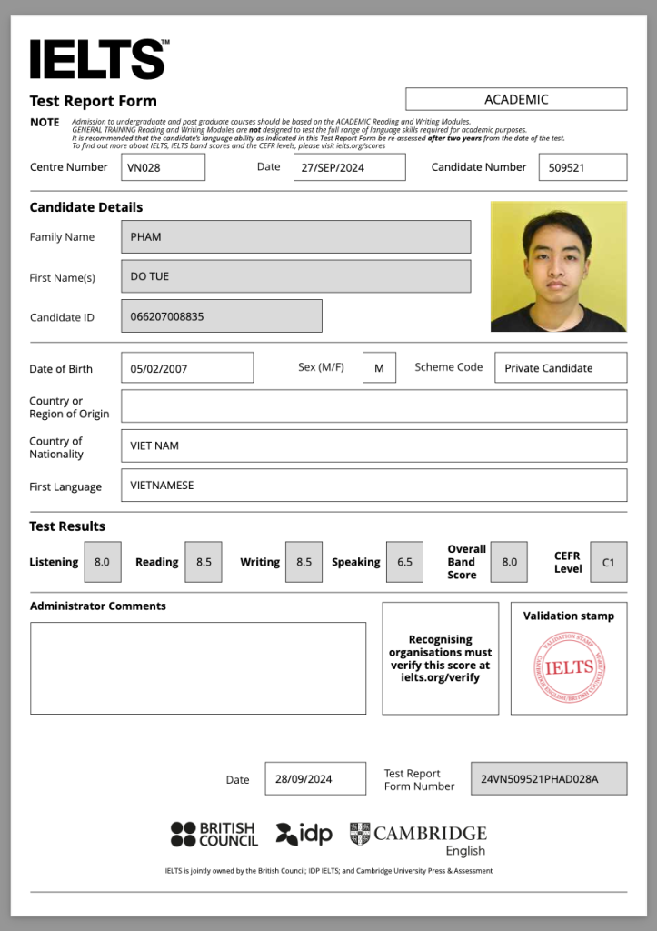Click the 'Reading' label
Viewport: 657px width, 931px height.
(156, 562)
